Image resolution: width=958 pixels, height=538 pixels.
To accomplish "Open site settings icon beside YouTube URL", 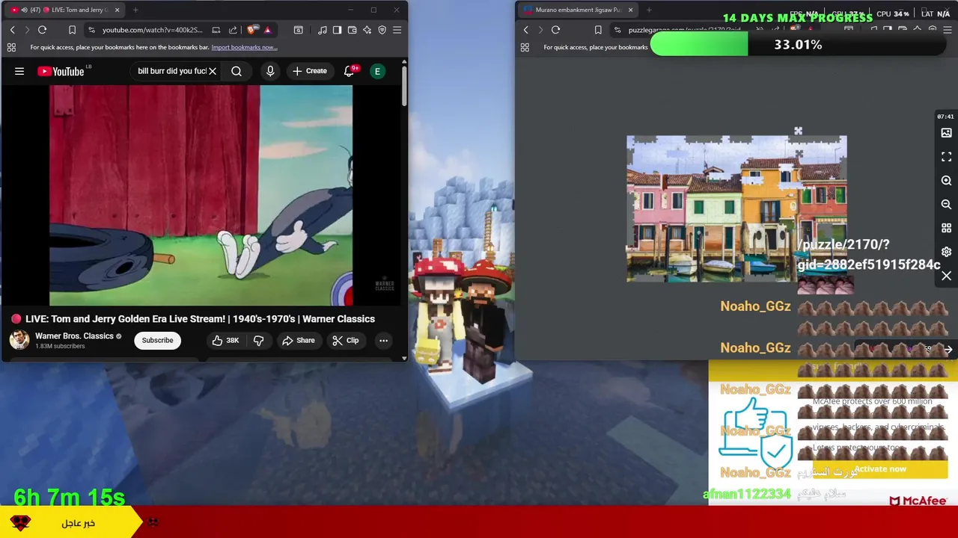I will click(91, 30).
